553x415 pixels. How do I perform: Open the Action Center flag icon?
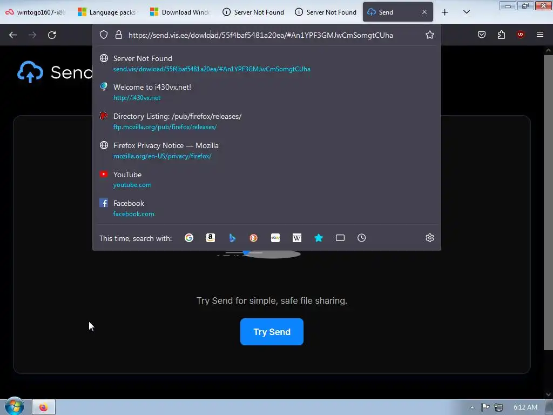point(485,407)
